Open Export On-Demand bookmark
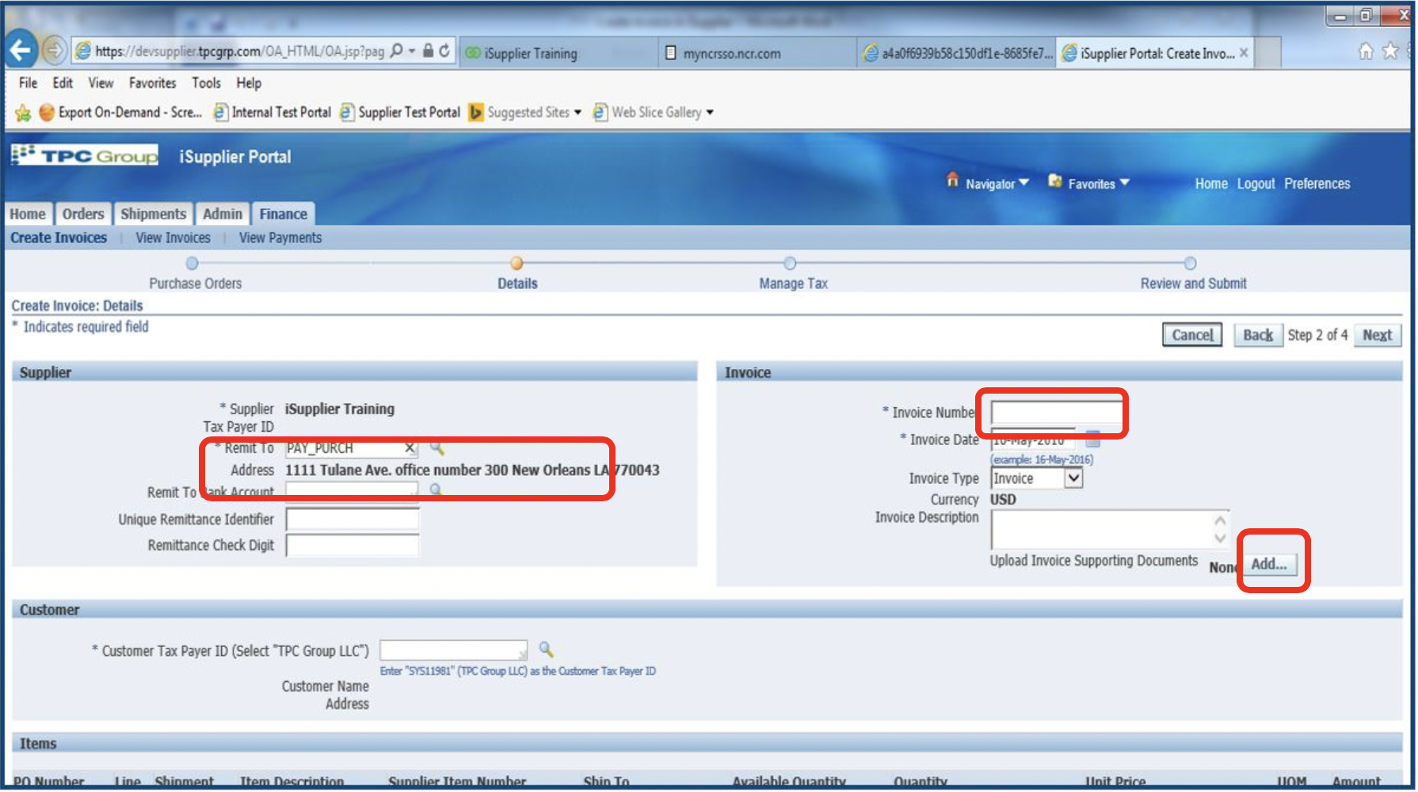 tap(121, 112)
